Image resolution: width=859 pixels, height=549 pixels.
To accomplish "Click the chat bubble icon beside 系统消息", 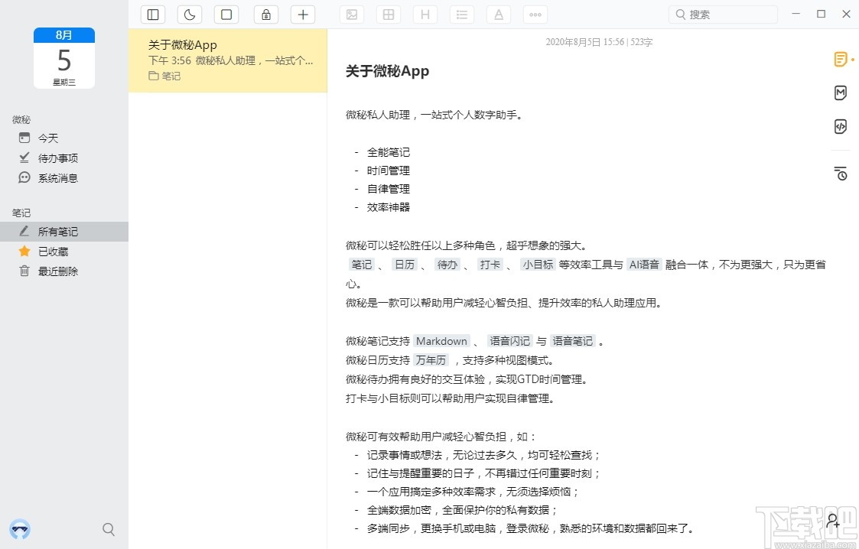I will point(24,177).
